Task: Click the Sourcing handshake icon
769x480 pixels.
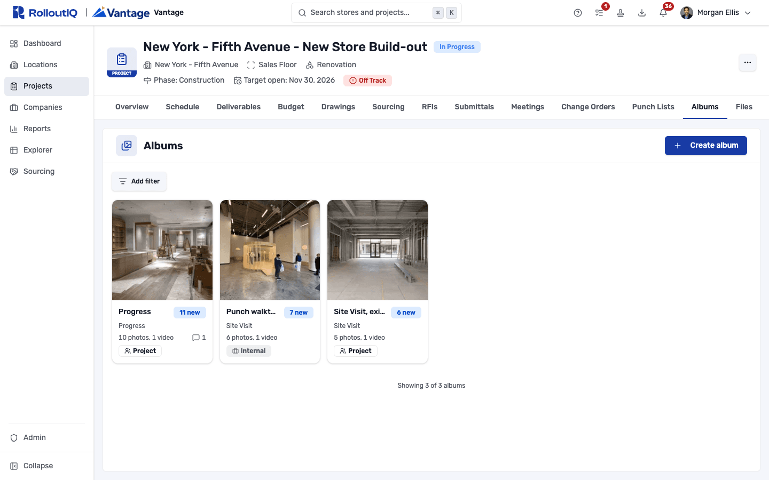Action: [14, 172]
